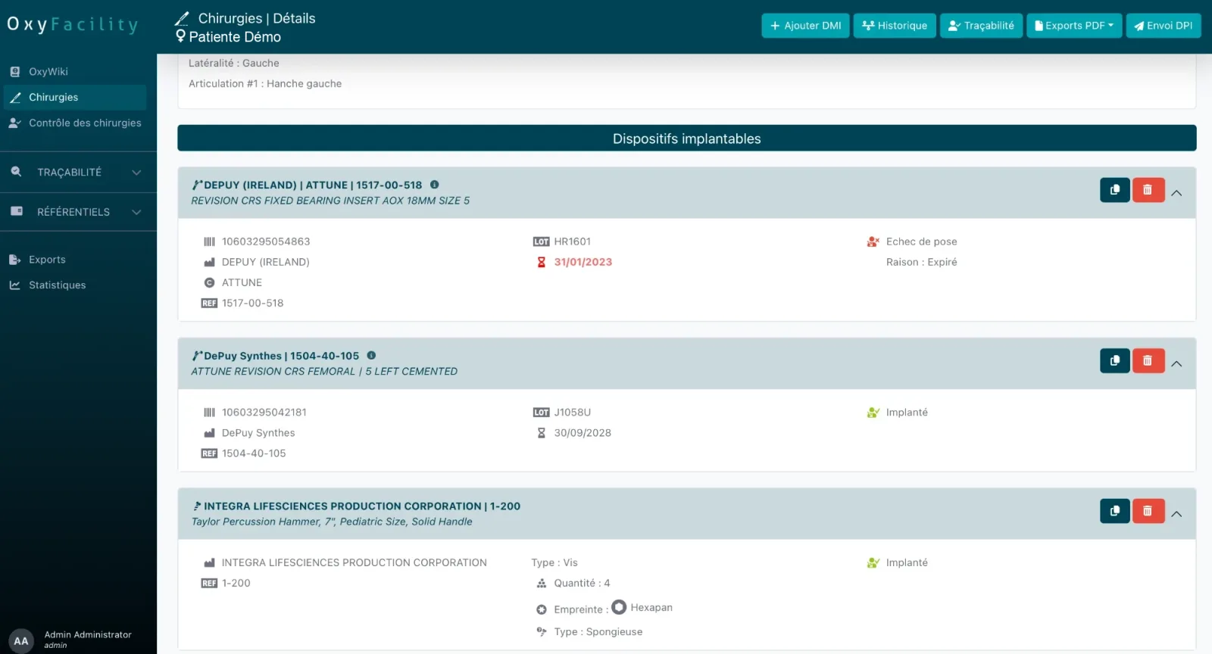Image resolution: width=1212 pixels, height=654 pixels.
Task: Copy the INTEGRA LIFESCIENCES 1-200 device
Action: pyautogui.click(x=1114, y=511)
